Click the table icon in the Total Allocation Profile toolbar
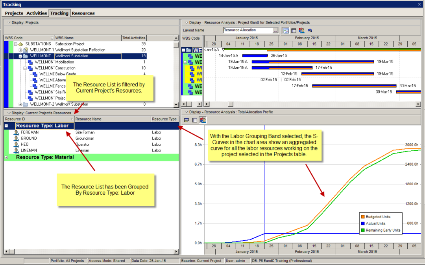Screen dimensions: 425x265 [x=194, y=120]
